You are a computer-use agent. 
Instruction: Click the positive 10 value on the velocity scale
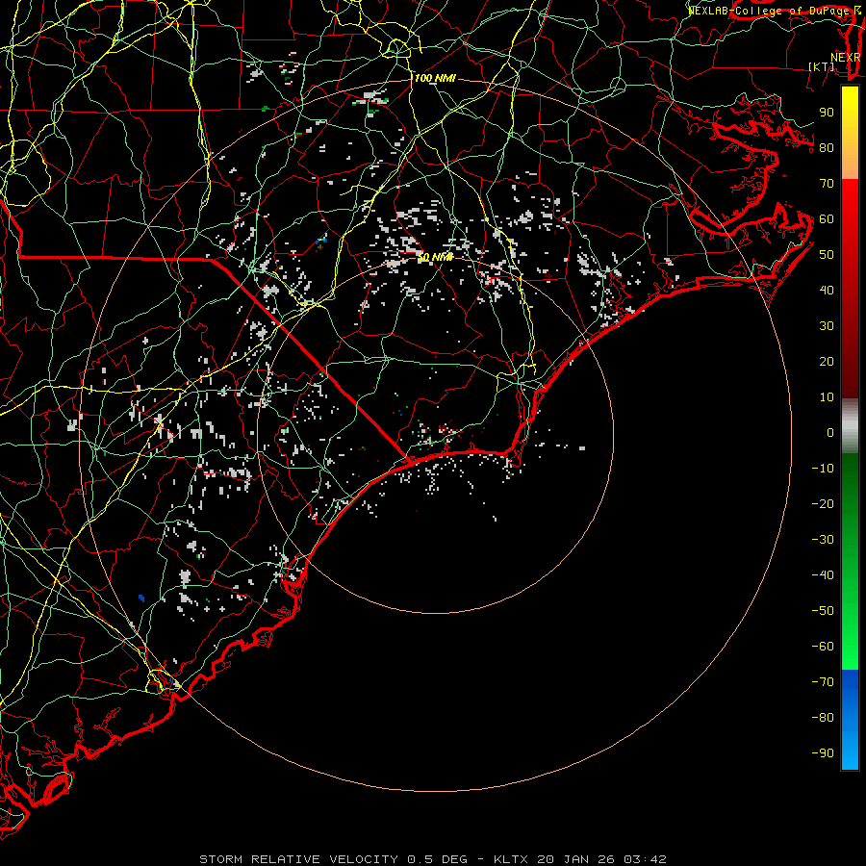tap(827, 397)
